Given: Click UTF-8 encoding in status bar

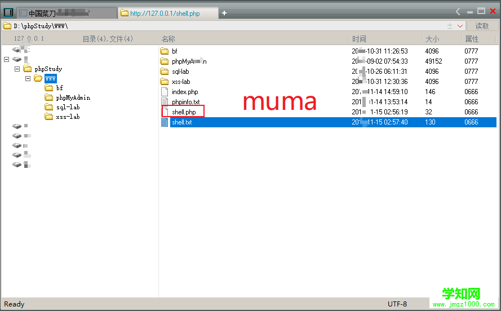Looking at the screenshot, I should (x=397, y=304).
